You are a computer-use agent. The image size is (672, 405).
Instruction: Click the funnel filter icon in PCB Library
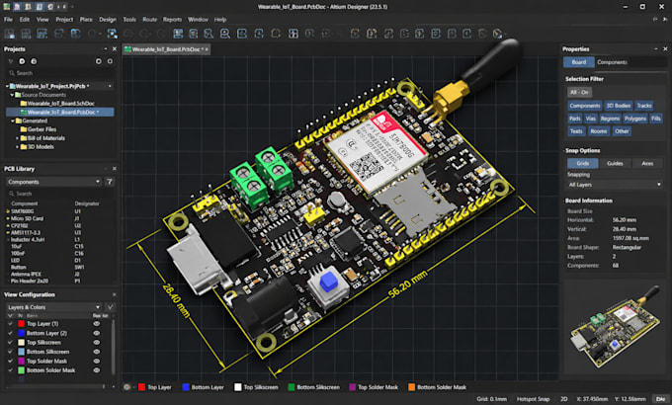click(x=110, y=182)
